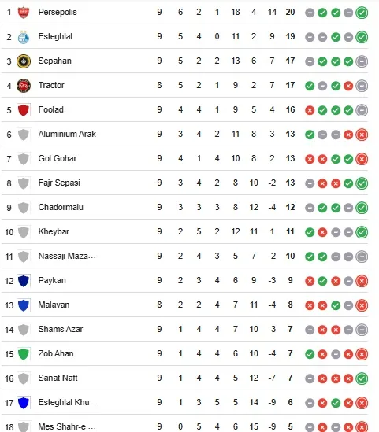
Task: Click the Sepahan club logo
Action: tap(24, 61)
